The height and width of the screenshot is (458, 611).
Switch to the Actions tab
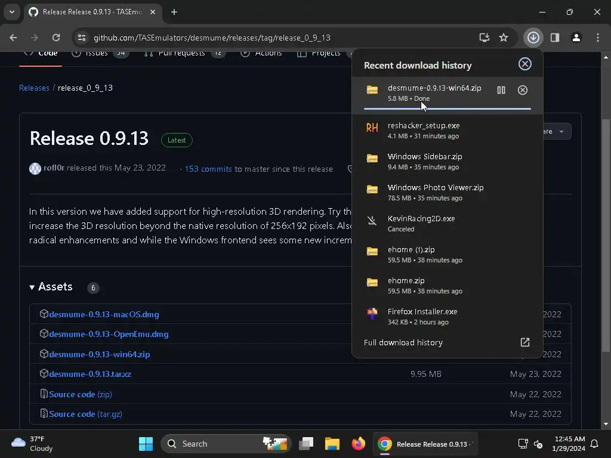[261, 53]
